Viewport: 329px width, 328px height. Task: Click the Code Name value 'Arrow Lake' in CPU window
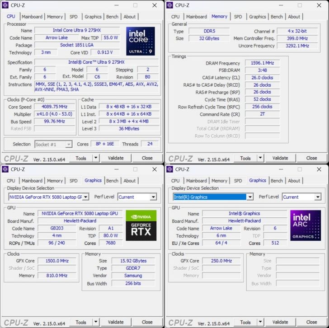pos(56,37)
